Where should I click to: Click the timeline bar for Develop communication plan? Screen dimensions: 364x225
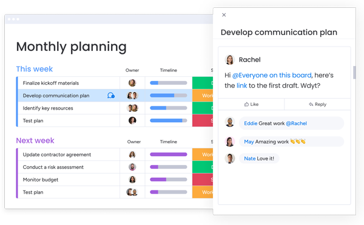[x=168, y=96]
